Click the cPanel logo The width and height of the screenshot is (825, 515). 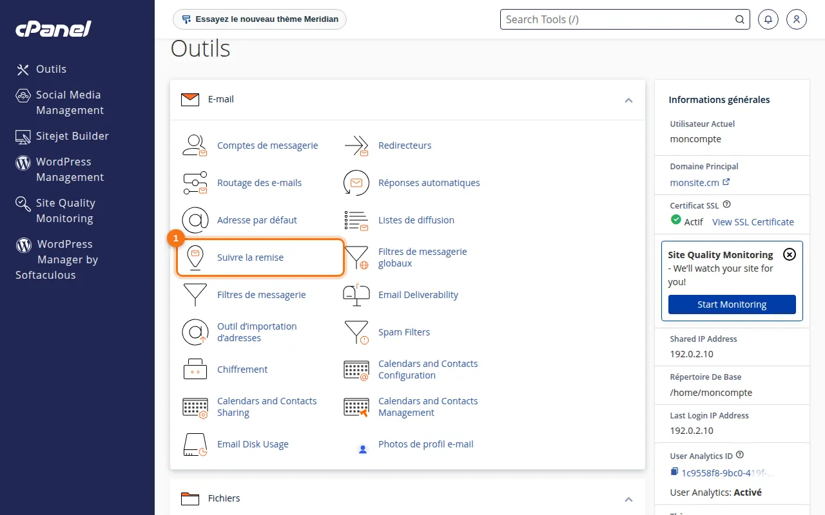point(53,29)
